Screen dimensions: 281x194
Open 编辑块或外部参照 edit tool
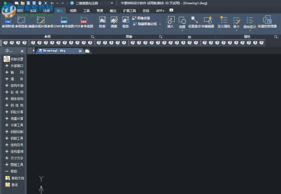point(41,22)
